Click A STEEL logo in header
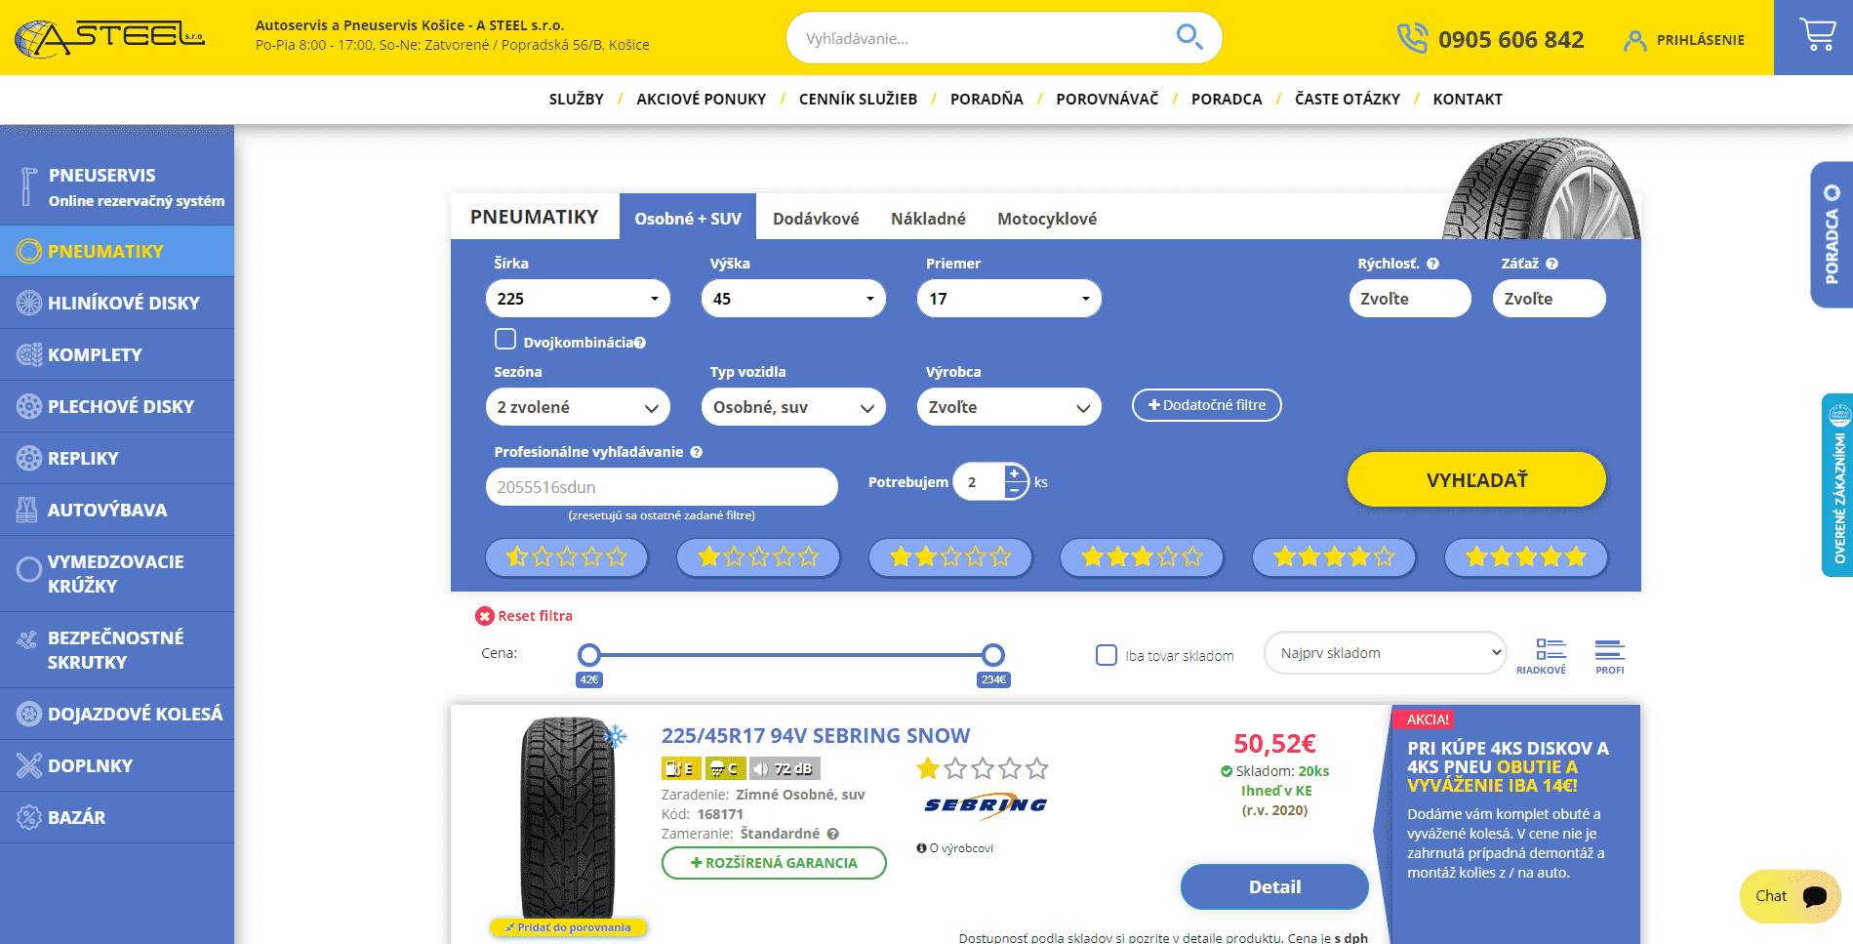This screenshot has height=944, width=1853. pyautogui.click(x=109, y=39)
